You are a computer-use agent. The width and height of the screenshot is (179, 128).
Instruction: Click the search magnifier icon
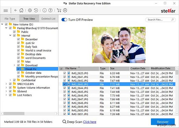(173, 19)
